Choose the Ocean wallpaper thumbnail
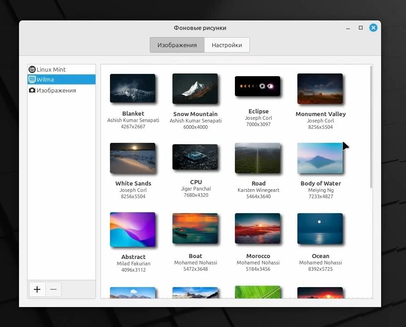The image size is (406, 327). [320, 229]
